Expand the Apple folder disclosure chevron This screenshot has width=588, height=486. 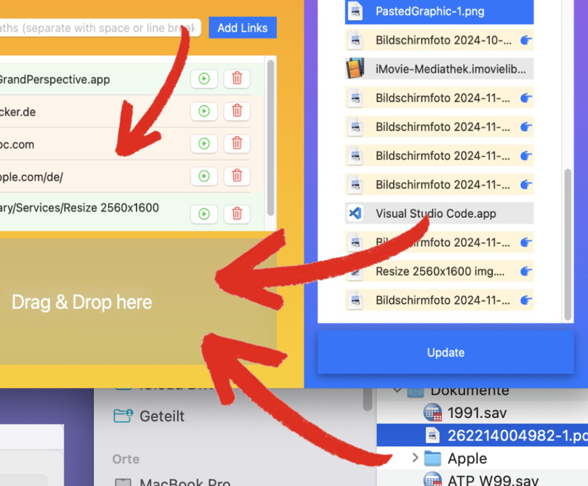pyautogui.click(x=415, y=458)
